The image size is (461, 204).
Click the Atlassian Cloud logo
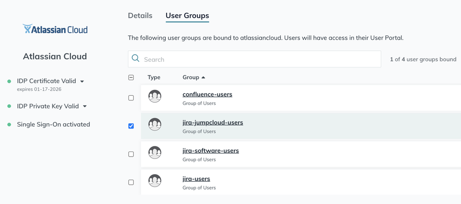55,29
